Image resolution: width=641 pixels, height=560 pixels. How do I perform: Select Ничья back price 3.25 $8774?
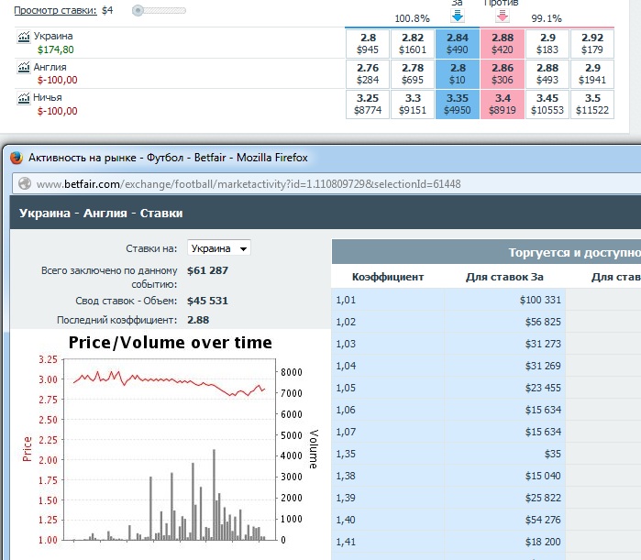coord(368,104)
